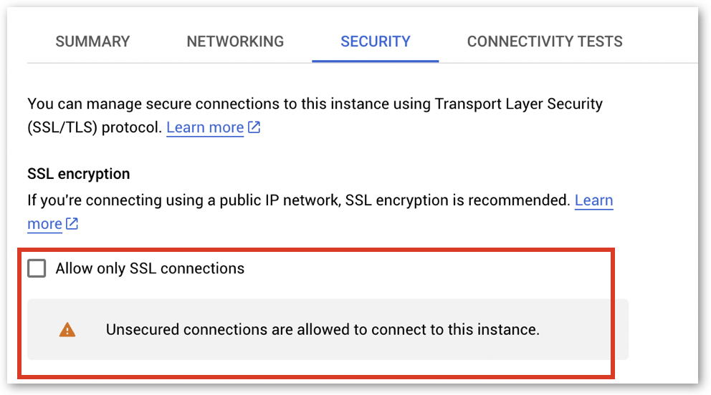711x395 pixels.
Task: Go to the CONNECTIVITY TESTS tab
Action: (545, 42)
